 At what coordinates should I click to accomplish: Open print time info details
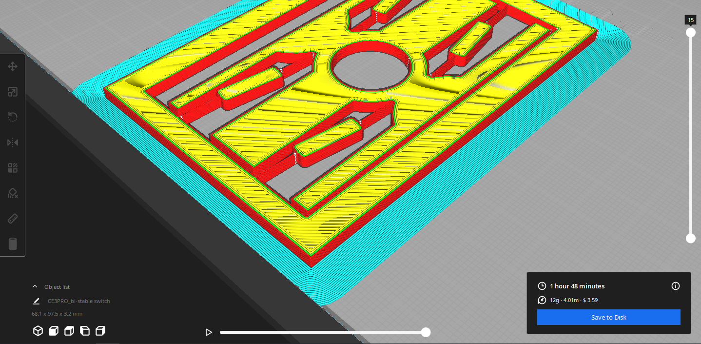[x=675, y=286]
